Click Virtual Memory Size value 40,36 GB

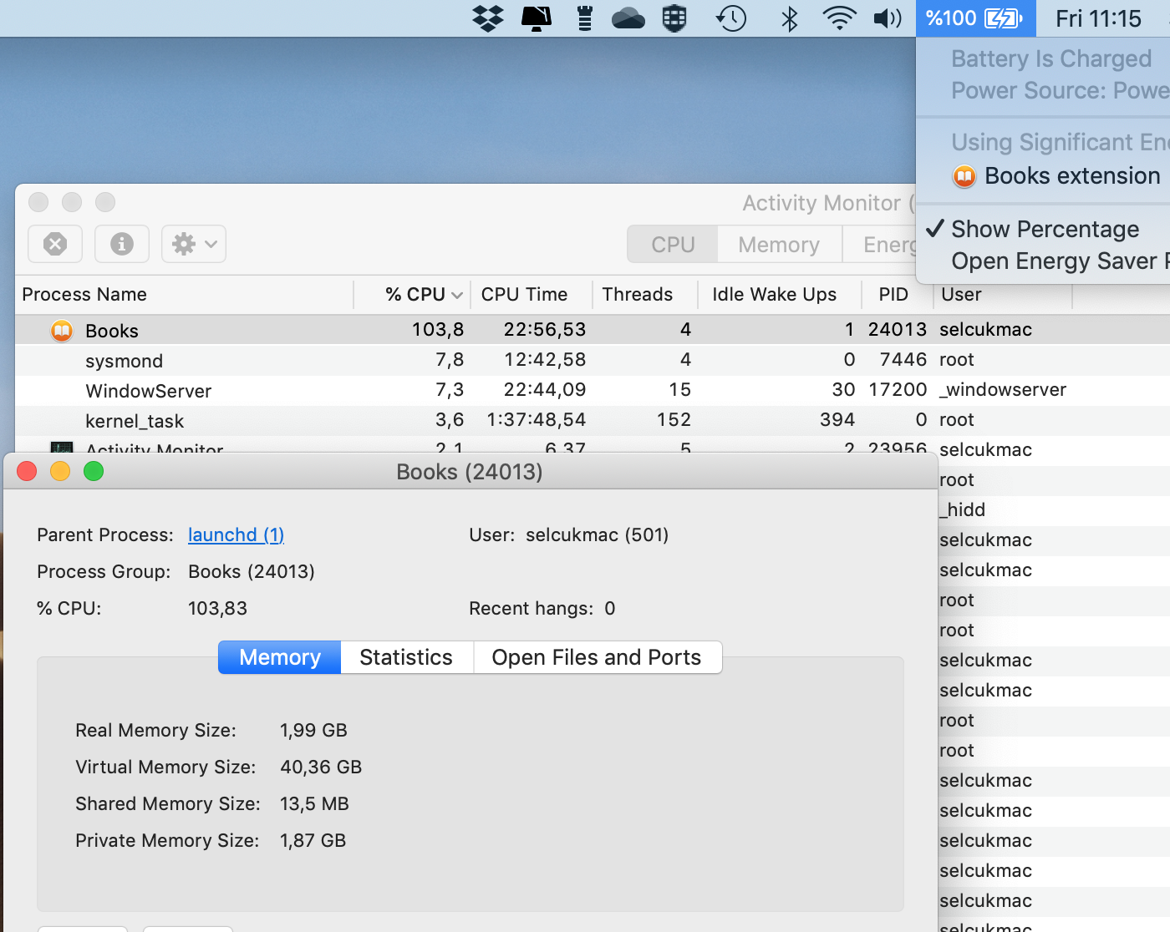pos(321,767)
